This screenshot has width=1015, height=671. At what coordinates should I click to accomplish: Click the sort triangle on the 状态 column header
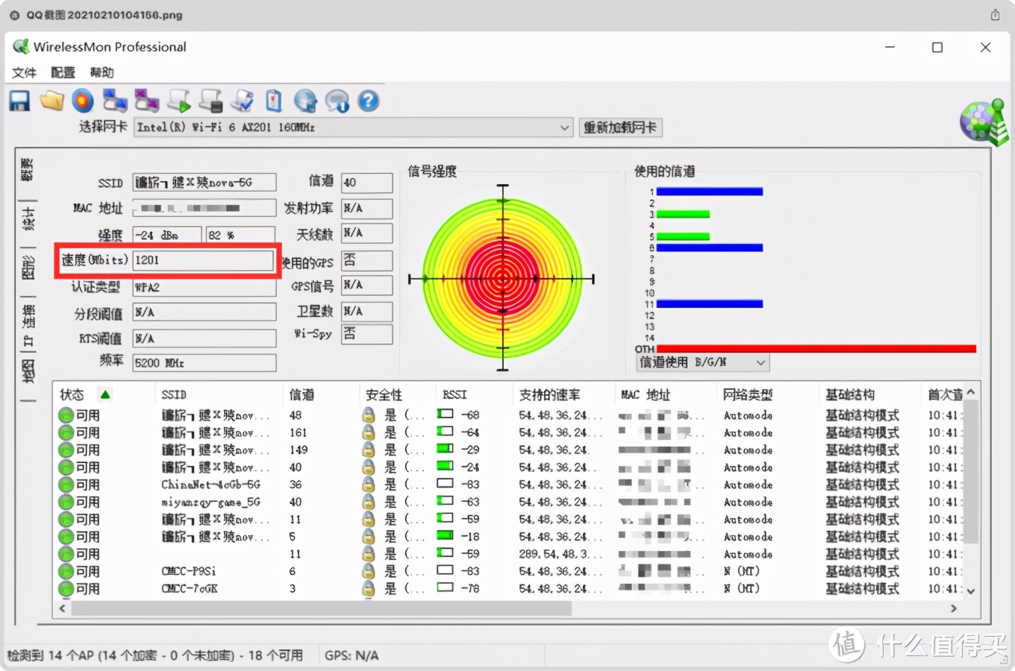click(x=105, y=394)
